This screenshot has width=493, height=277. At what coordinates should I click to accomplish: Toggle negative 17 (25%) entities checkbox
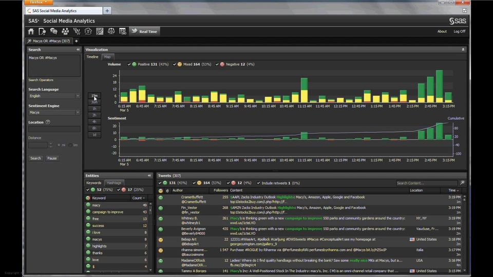[119, 190]
